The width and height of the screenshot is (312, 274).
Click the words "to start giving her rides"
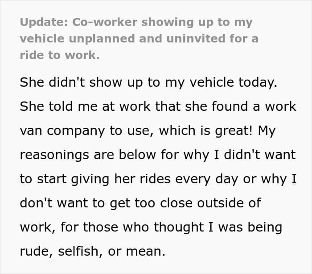click(x=95, y=179)
